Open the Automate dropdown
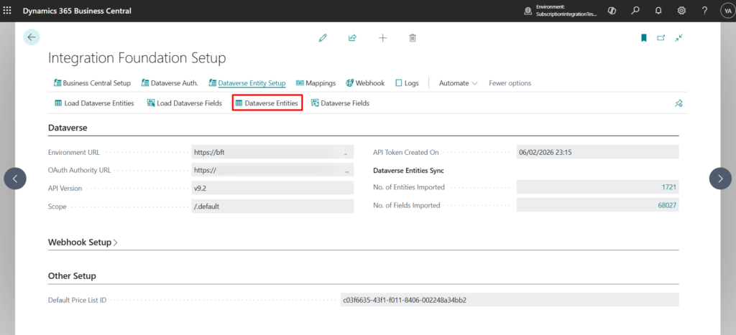The width and height of the screenshot is (736, 335). (x=458, y=83)
